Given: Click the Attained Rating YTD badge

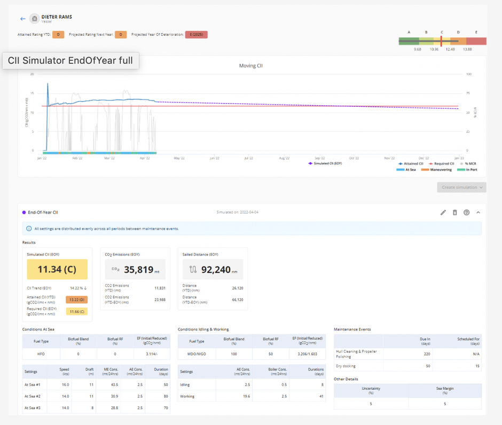Looking at the screenshot, I should coord(58,35).
